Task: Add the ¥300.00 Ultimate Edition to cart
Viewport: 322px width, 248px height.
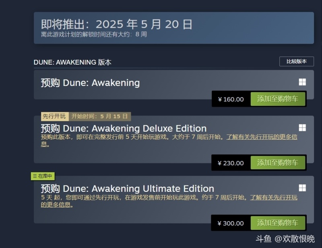Action: pyautogui.click(x=278, y=223)
